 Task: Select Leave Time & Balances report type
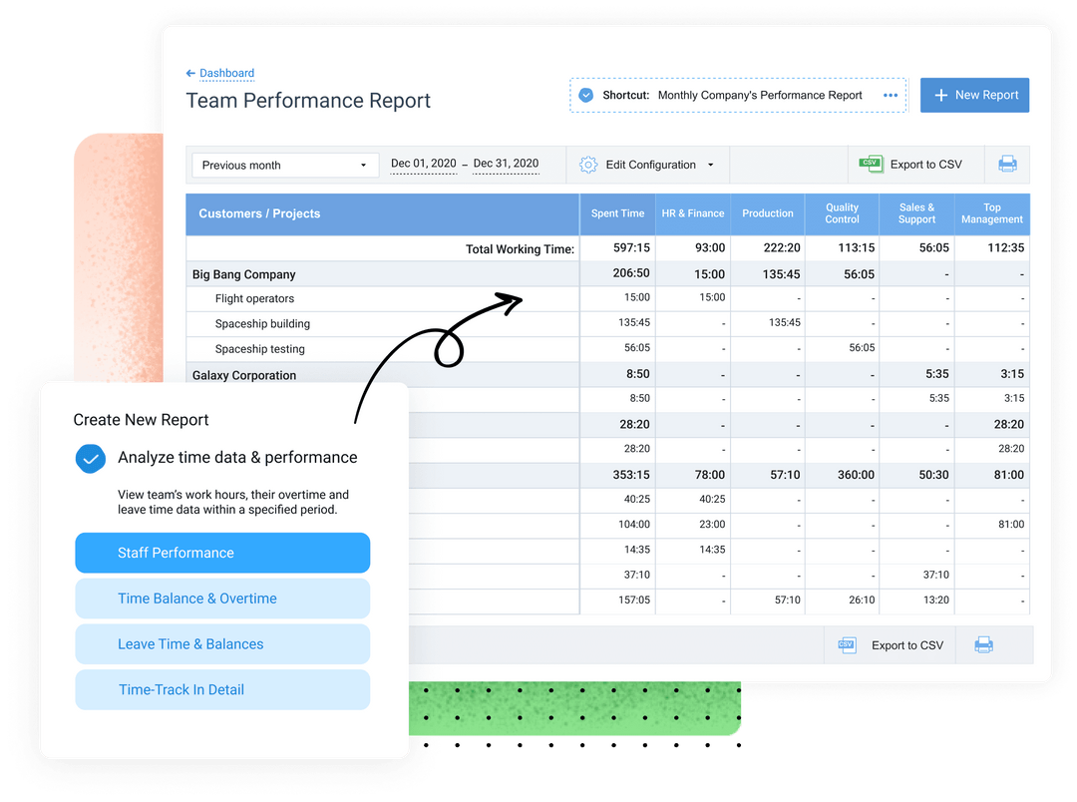[221, 643]
